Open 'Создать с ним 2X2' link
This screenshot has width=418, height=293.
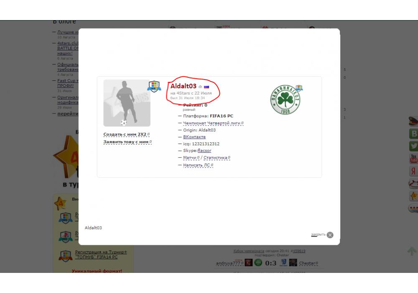tap(125, 134)
